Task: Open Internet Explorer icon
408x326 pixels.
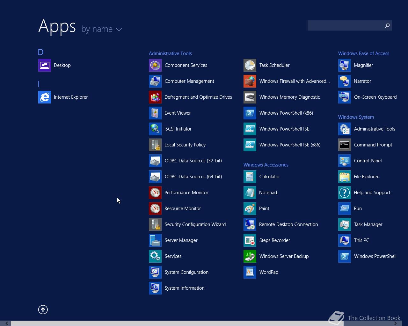Action: pyautogui.click(x=45, y=97)
